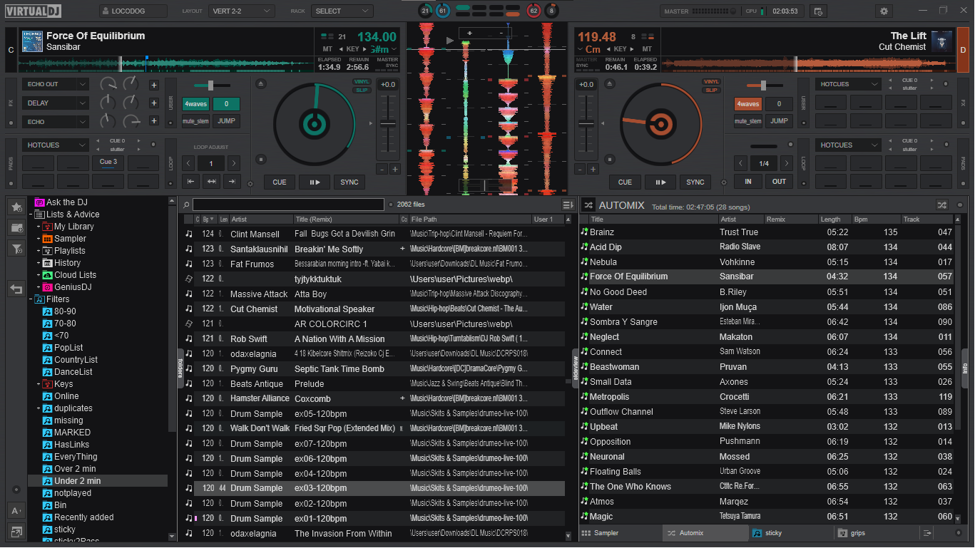Switch to the sticky sideview tab
This screenshot has height=548, width=975.
tap(790, 533)
